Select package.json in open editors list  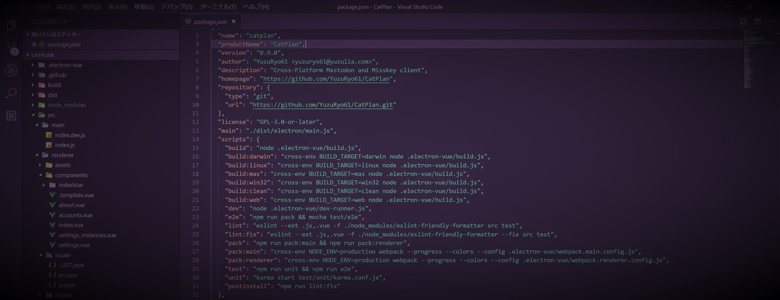point(64,45)
